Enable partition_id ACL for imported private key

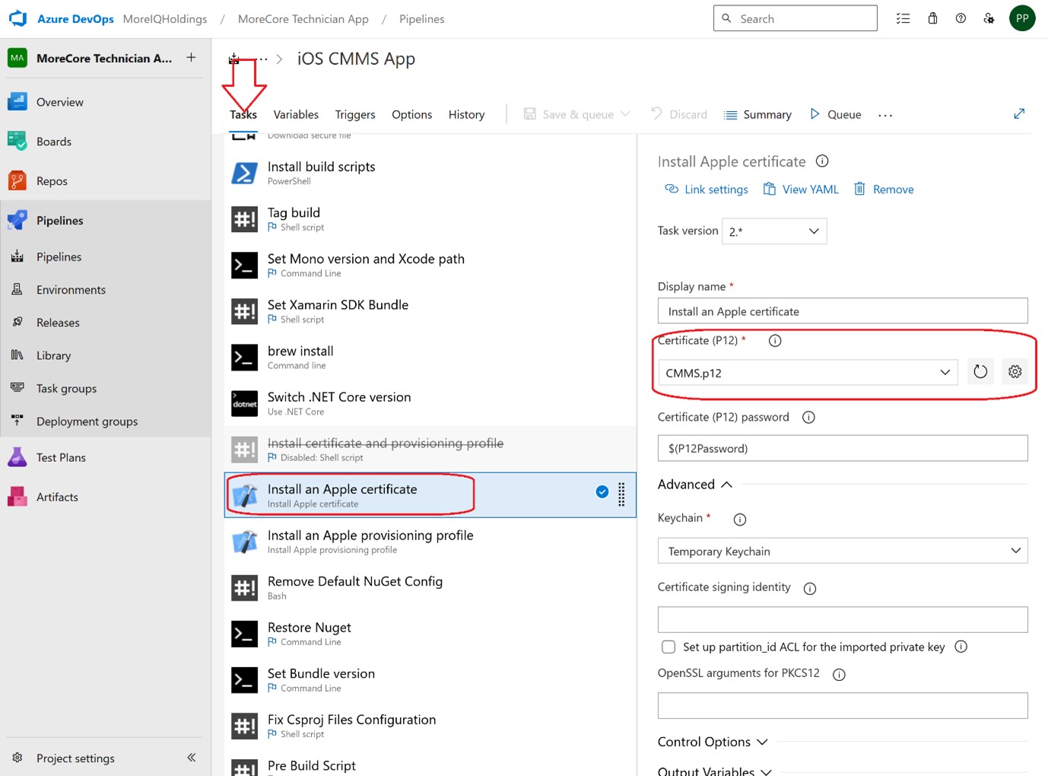click(668, 647)
